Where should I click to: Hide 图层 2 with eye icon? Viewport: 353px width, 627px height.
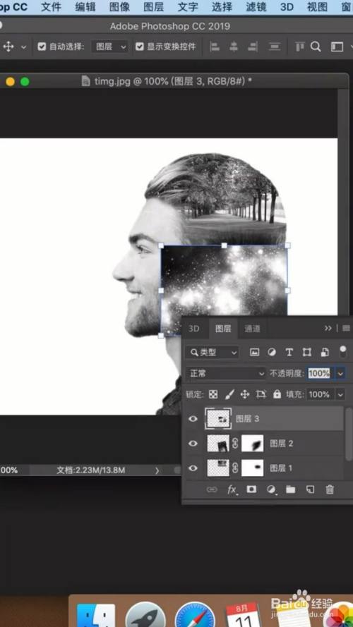pos(193,444)
